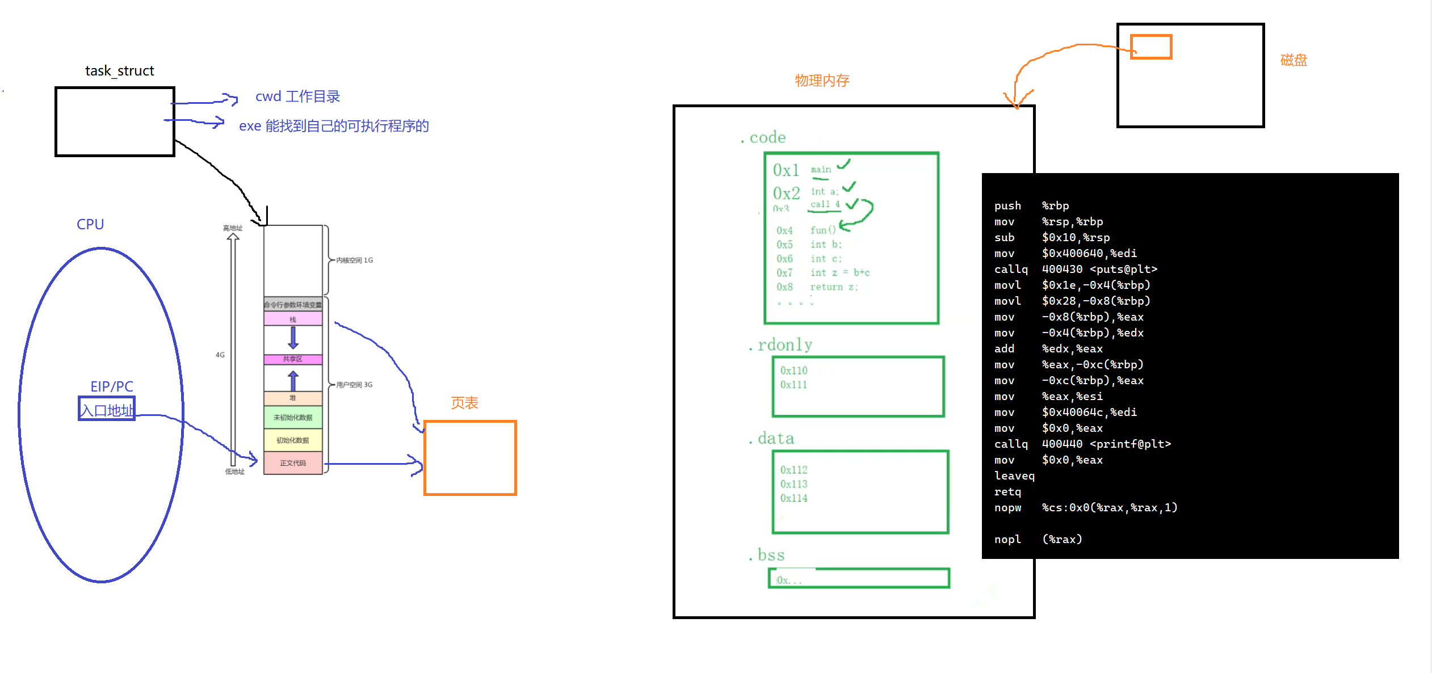Click the "callq 400430 <puts@plt>" line
This screenshot has width=1432, height=673.
coord(1076,270)
